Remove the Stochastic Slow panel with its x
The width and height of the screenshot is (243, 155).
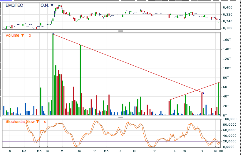tap(45, 122)
